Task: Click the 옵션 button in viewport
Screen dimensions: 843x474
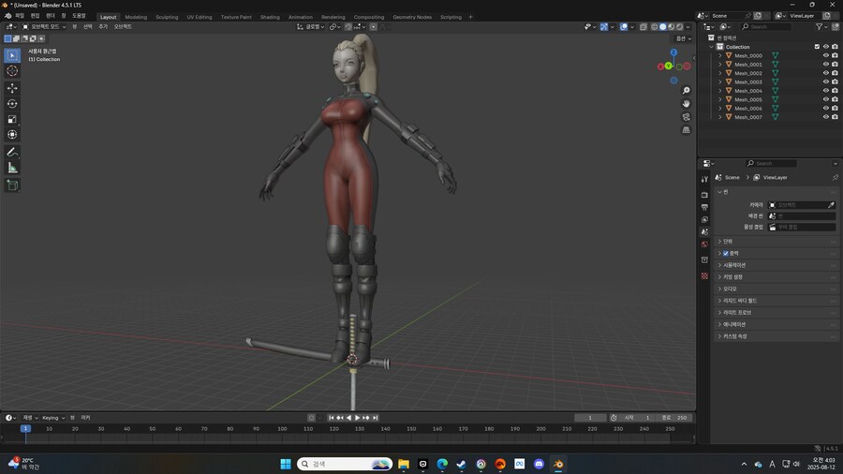Action: [x=684, y=38]
